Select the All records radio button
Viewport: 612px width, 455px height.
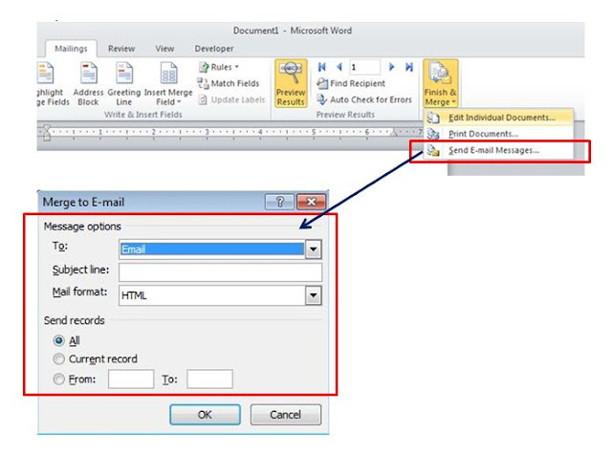click(x=58, y=340)
